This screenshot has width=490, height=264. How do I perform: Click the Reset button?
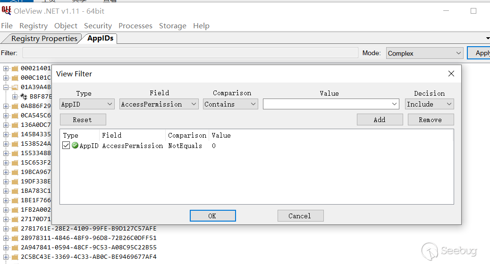coord(83,120)
